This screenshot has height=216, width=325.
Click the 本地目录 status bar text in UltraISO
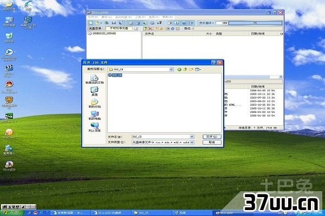tap(257, 128)
